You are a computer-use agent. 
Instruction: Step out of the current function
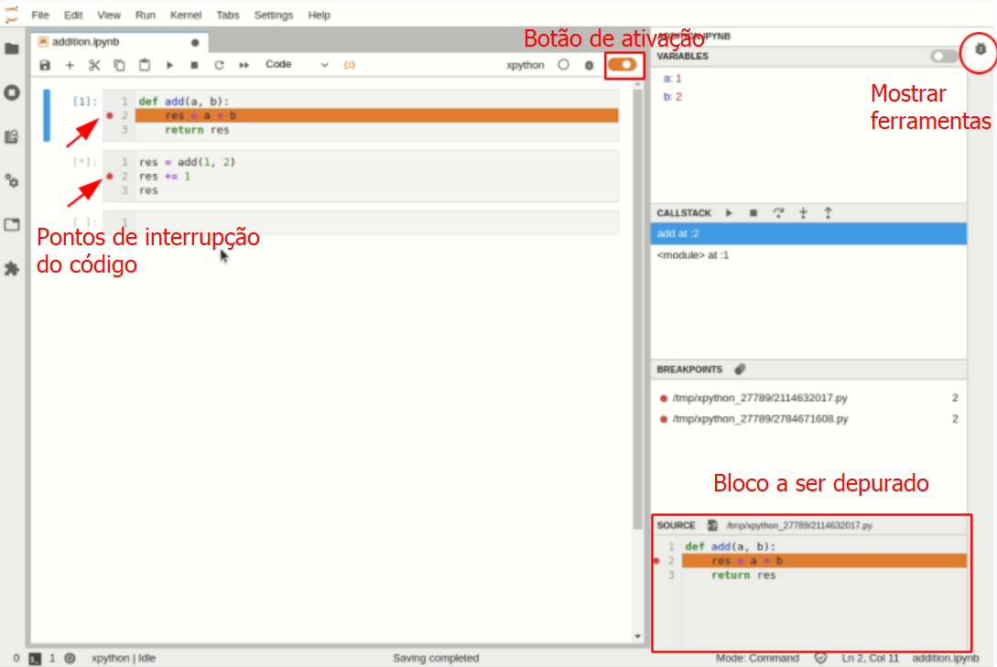828,213
